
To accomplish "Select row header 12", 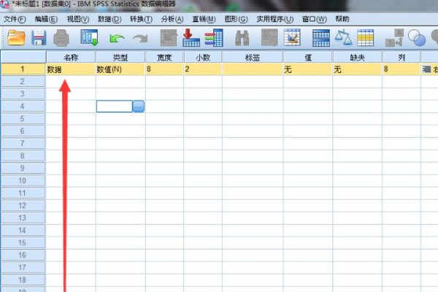I will [23, 206].
